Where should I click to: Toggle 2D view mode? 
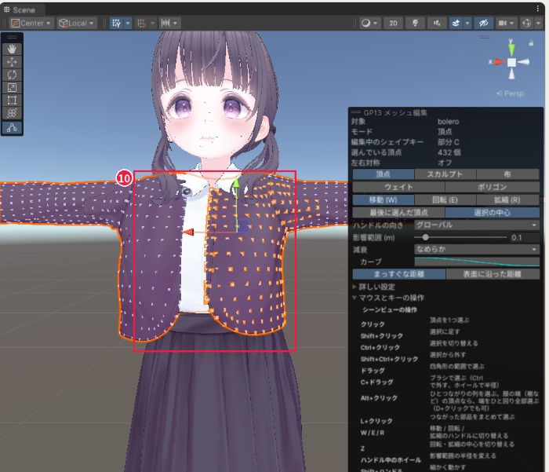pyautogui.click(x=393, y=23)
